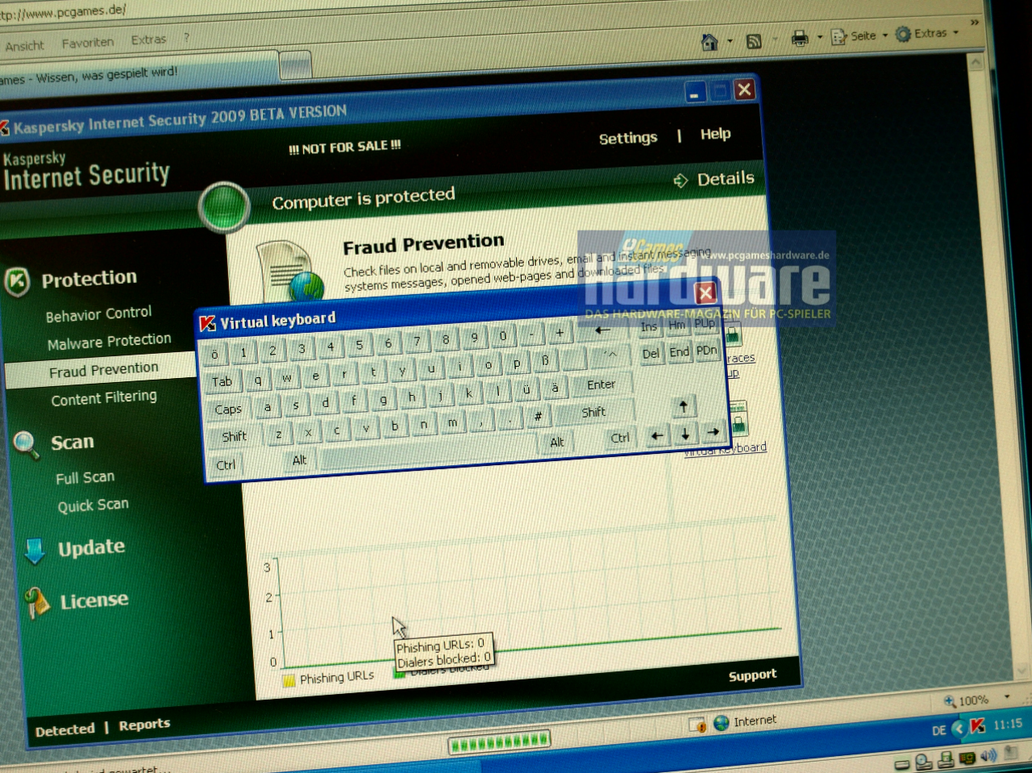The width and height of the screenshot is (1032, 773).
Task: Open Extras menu in menu bar
Action: click(148, 39)
